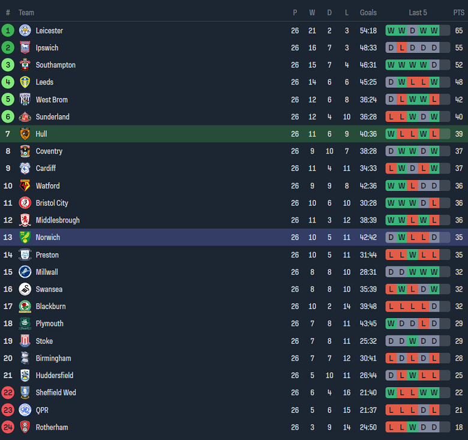Click the green position 1 badge

pos(8,31)
